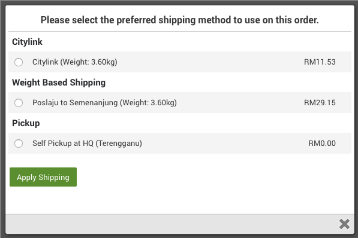Click the Self Pickup at HQ (Terengganu) label
358x238 pixels.
tap(87, 144)
